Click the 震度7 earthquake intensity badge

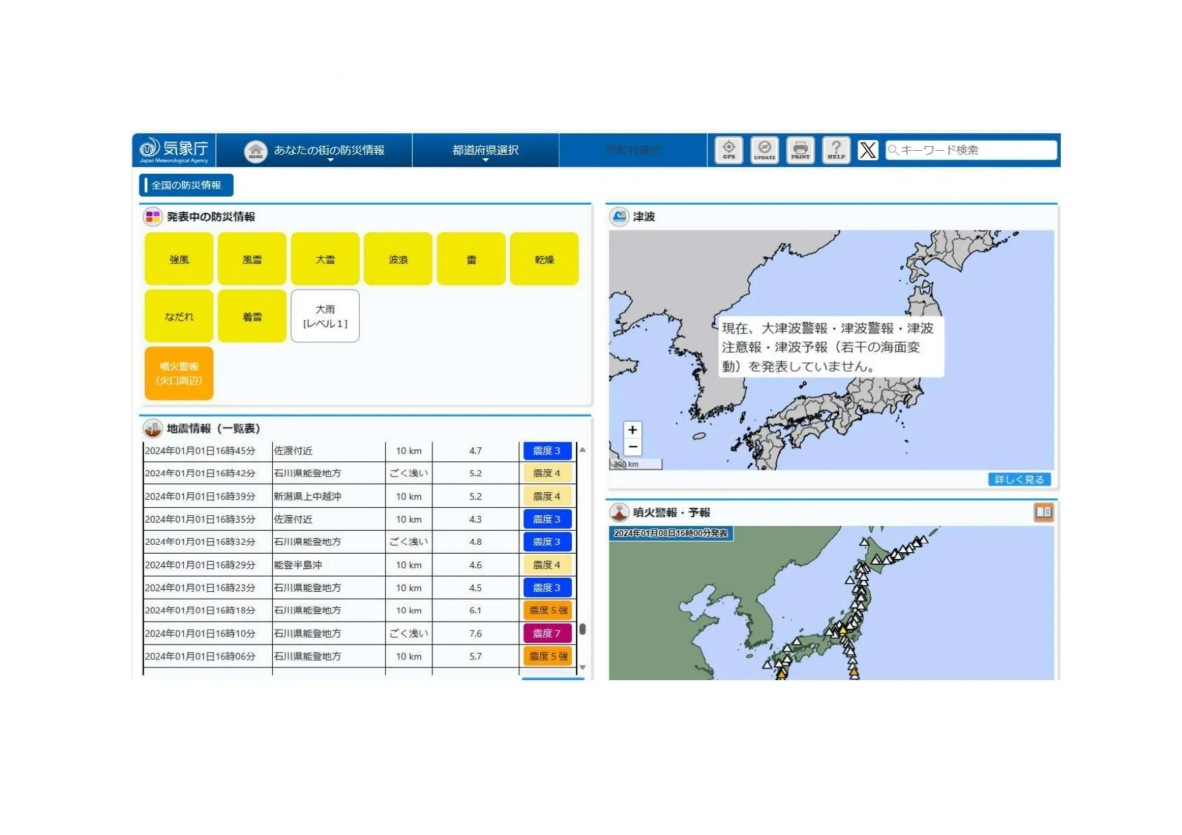(547, 633)
